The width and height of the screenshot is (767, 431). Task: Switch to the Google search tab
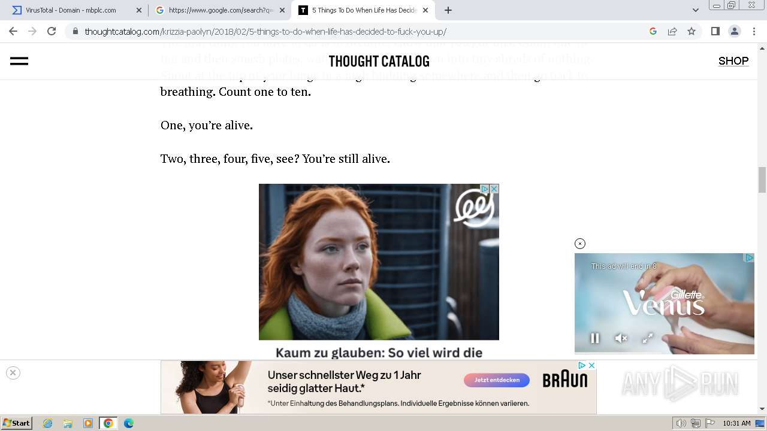(x=219, y=10)
